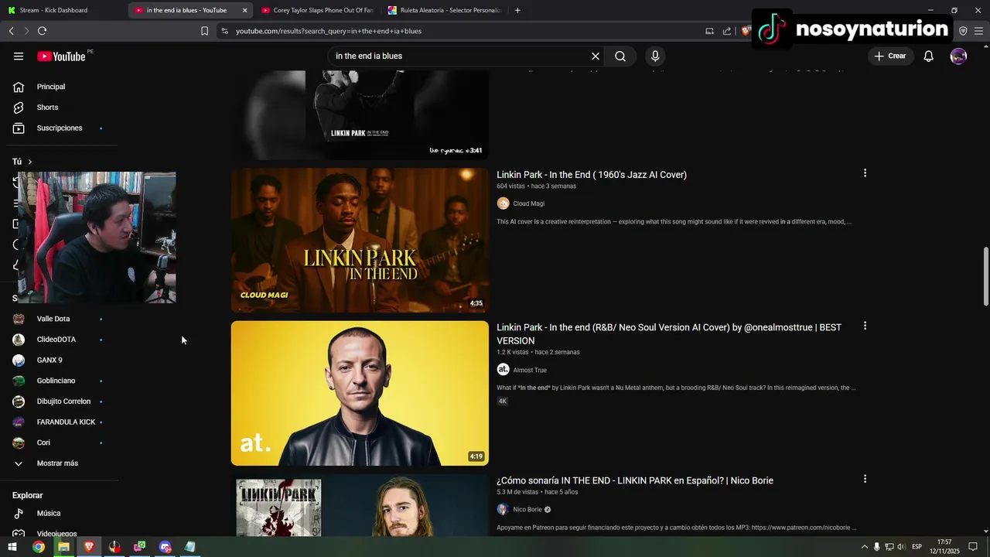Open the notifications bell
This screenshot has width=990, height=557.
[929, 56]
